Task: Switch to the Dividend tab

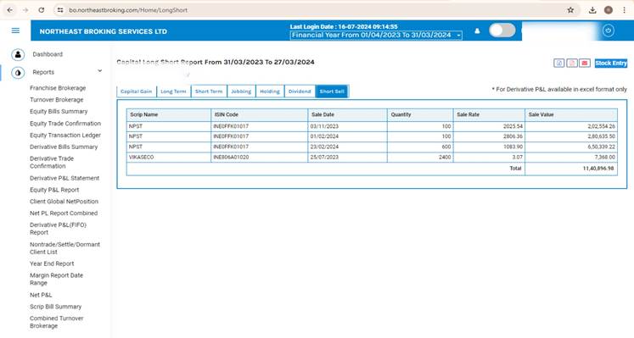Action: 300,91
